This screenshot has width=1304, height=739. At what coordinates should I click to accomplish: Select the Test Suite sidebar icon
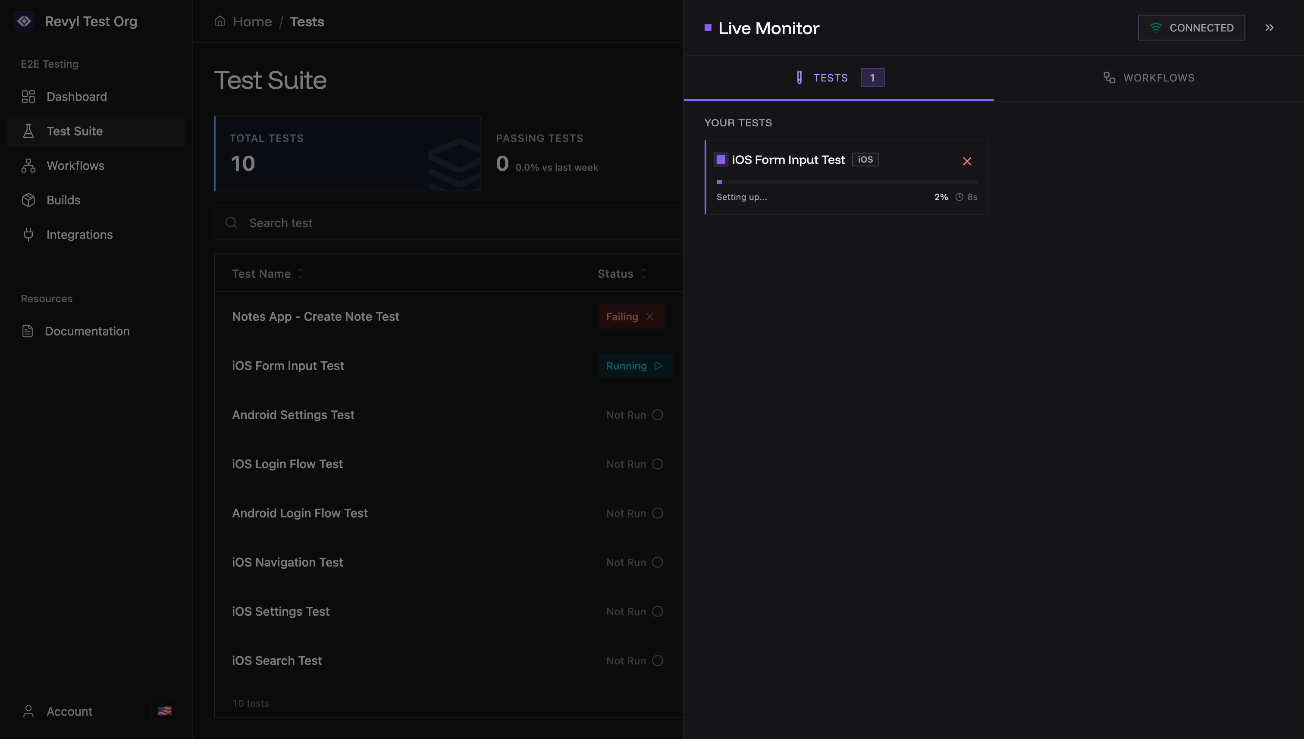tap(28, 131)
